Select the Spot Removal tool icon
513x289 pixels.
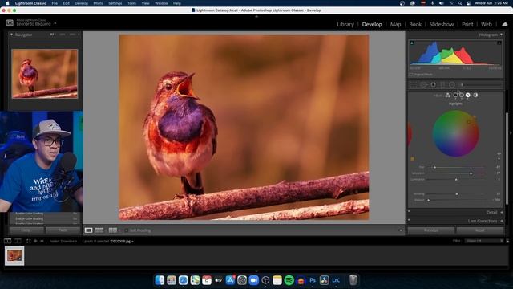pos(424,85)
